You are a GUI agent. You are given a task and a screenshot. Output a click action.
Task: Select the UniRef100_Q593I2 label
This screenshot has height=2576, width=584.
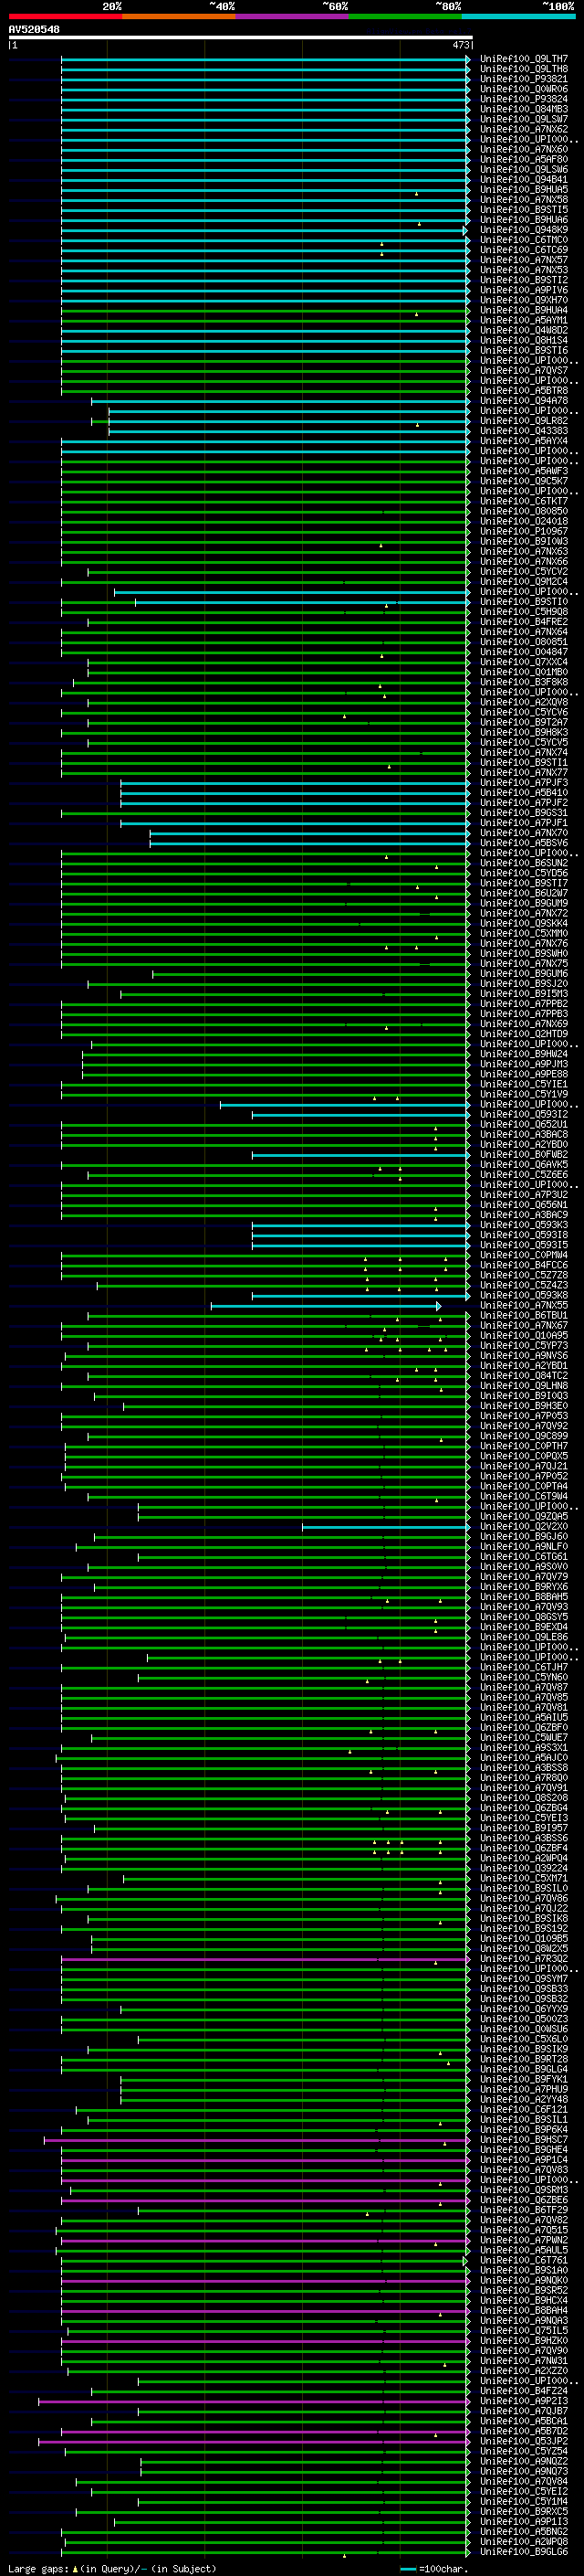pos(523,1115)
